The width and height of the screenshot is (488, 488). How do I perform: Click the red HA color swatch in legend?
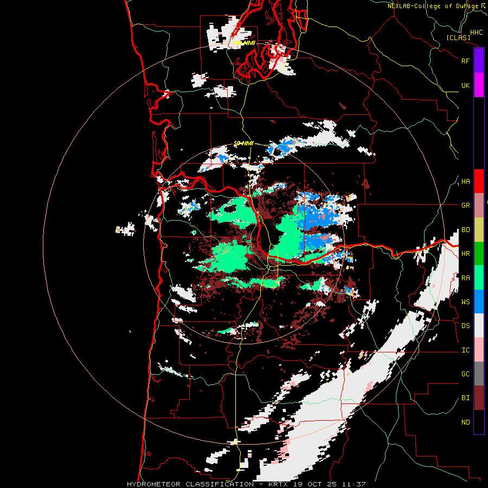[x=479, y=181]
